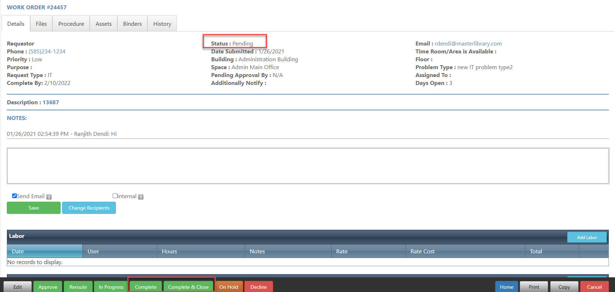Go to the Assets tab
The width and height of the screenshot is (615, 292).
point(104,24)
